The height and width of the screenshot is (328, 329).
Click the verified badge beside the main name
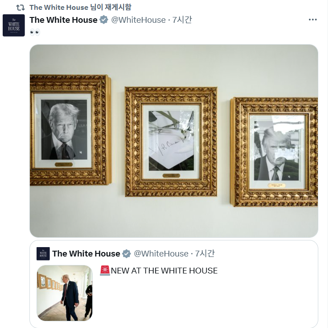[104, 20]
